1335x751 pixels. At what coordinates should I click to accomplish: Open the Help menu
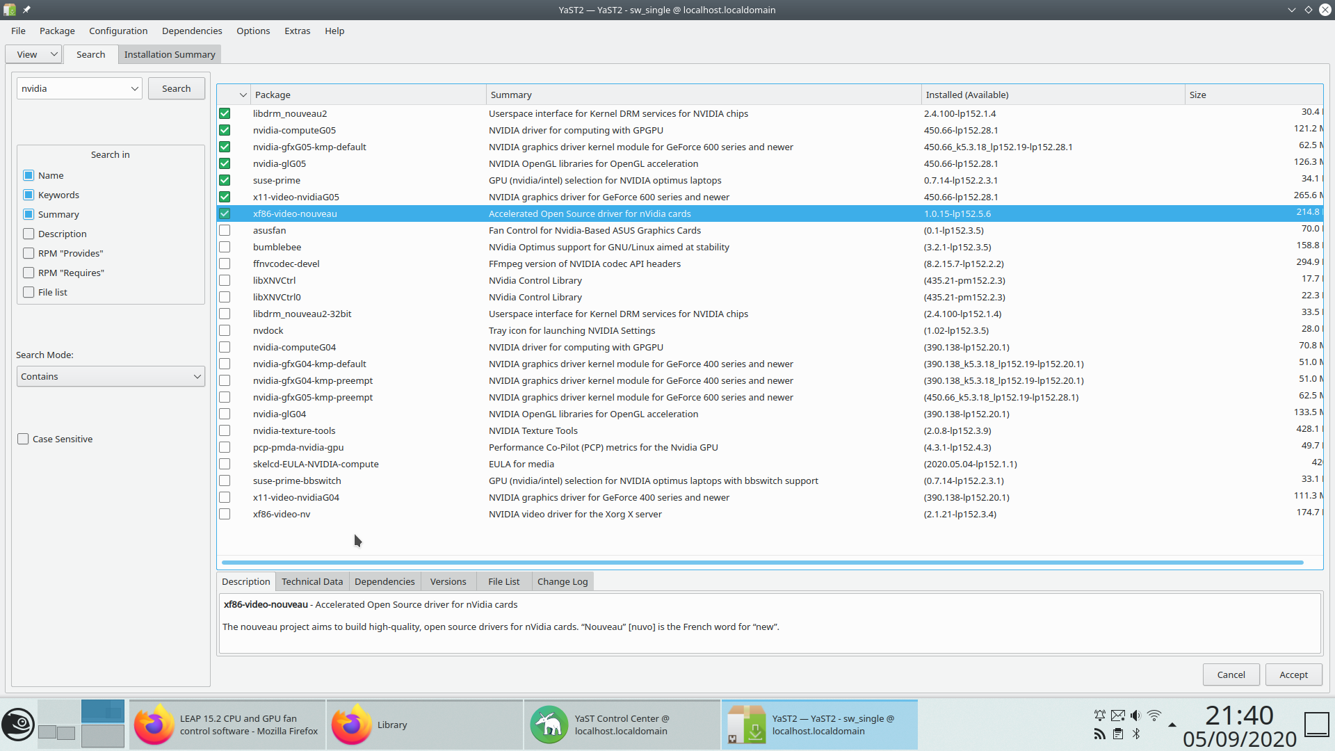pos(334,31)
